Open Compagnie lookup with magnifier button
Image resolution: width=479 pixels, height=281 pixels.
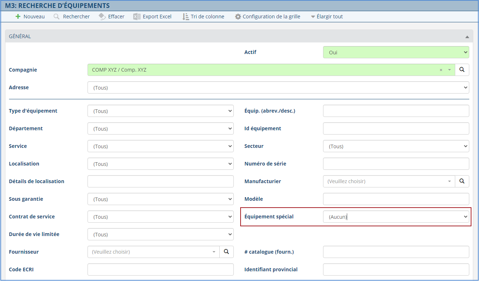[462, 70]
